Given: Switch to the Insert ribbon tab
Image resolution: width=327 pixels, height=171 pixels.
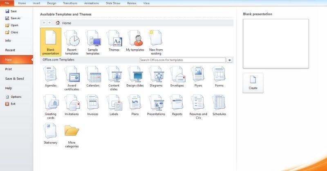Looking at the screenshot, I should click(36, 3).
